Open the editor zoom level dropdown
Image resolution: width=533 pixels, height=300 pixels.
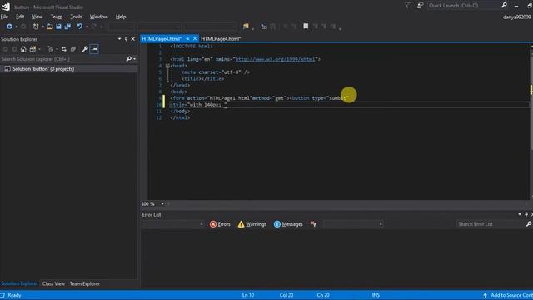pyautogui.click(x=162, y=203)
